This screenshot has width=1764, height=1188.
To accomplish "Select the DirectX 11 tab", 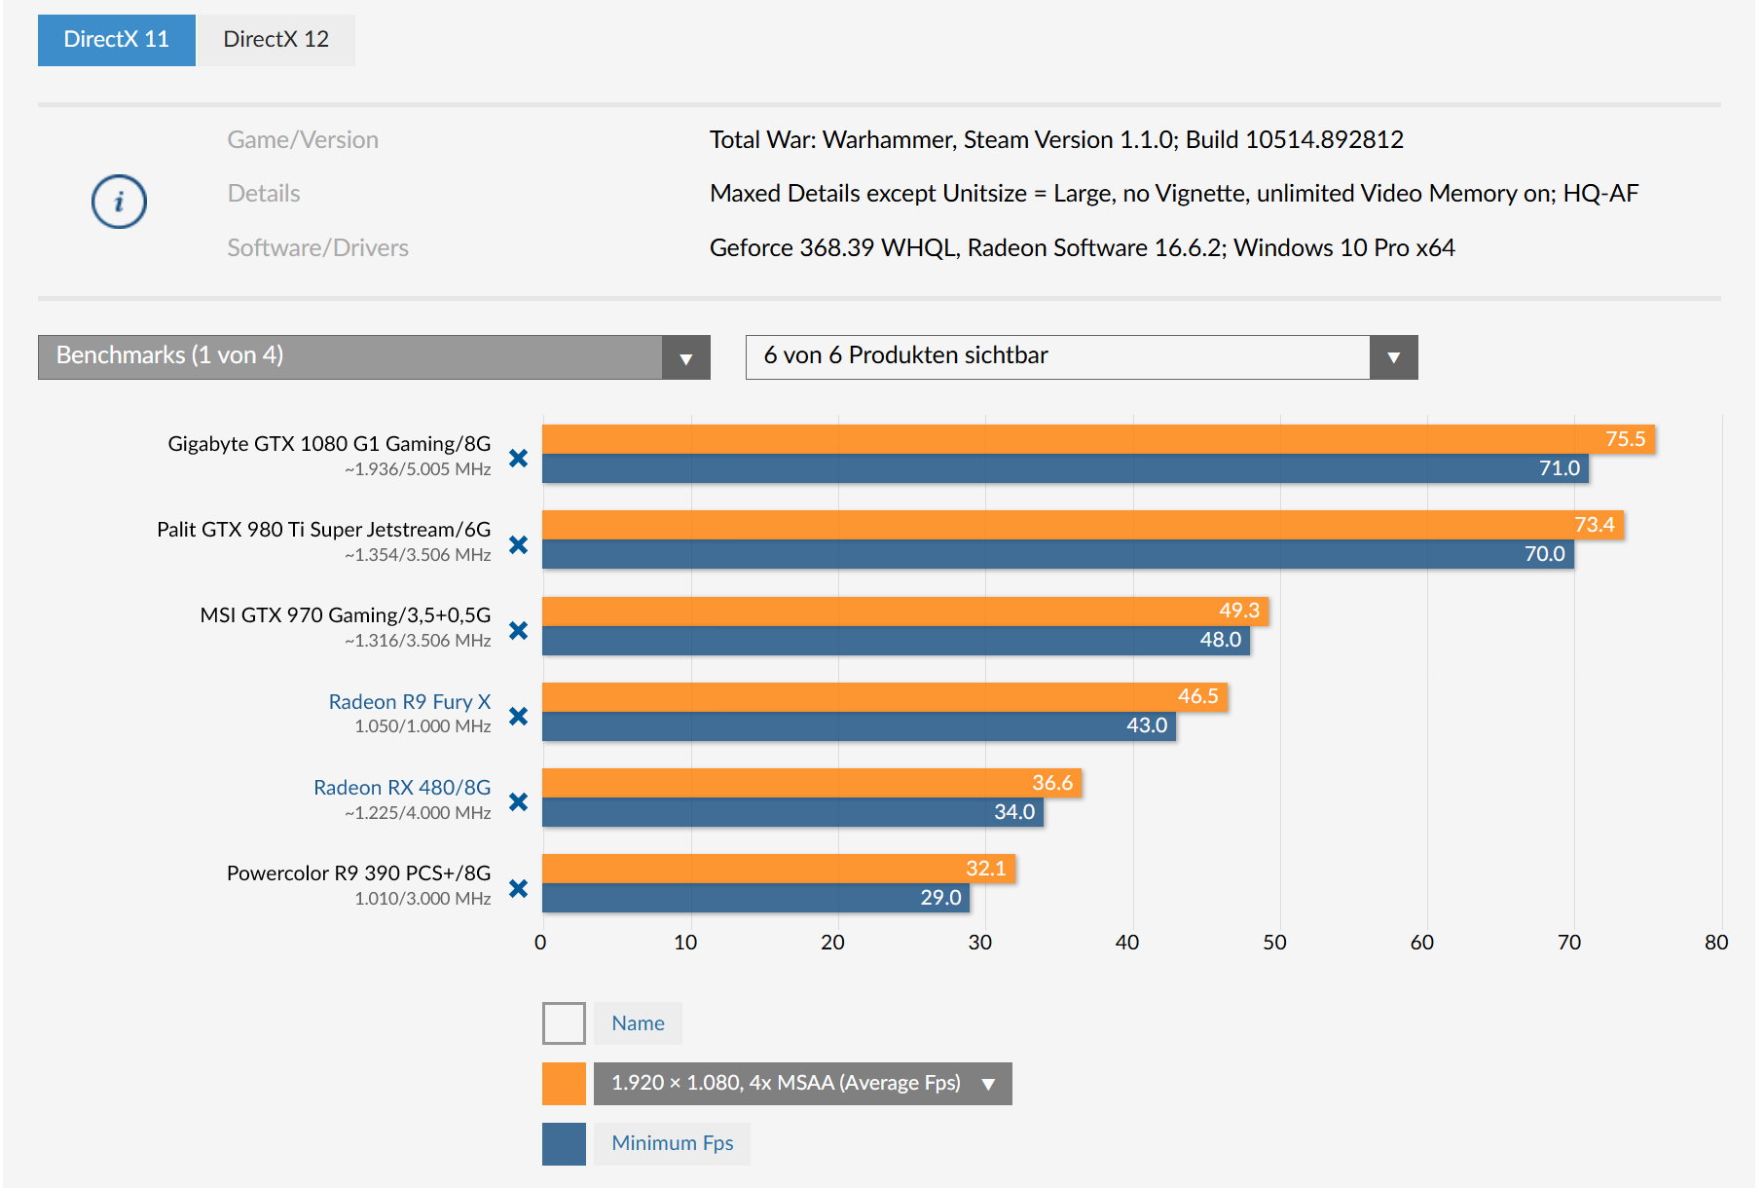I will click(116, 40).
